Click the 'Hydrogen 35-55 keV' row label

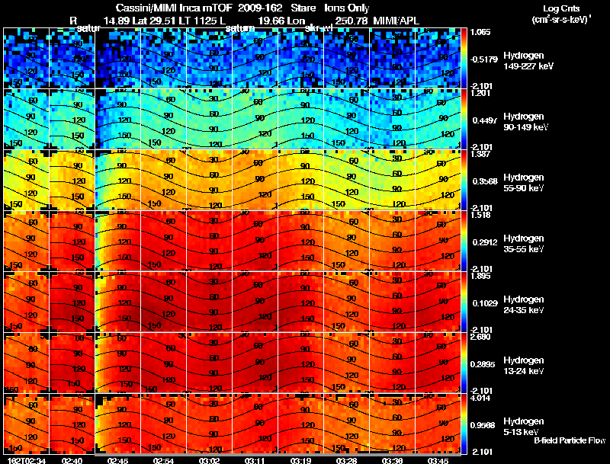coord(524,244)
